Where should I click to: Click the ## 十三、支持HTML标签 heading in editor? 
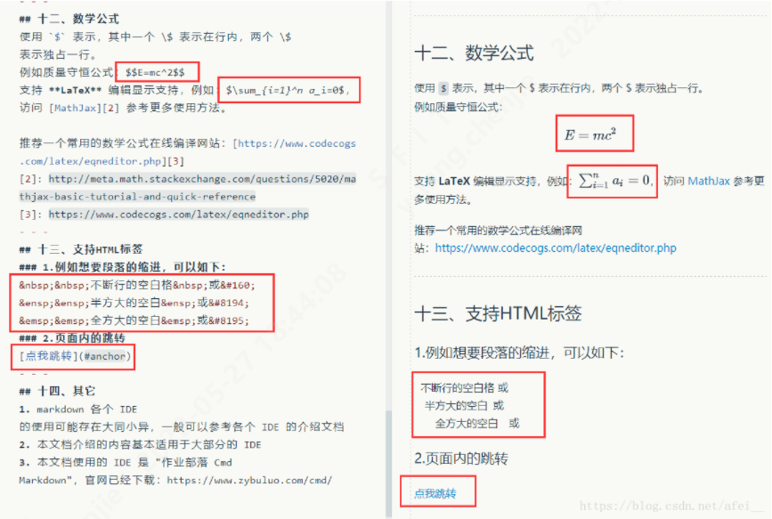point(81,249)
